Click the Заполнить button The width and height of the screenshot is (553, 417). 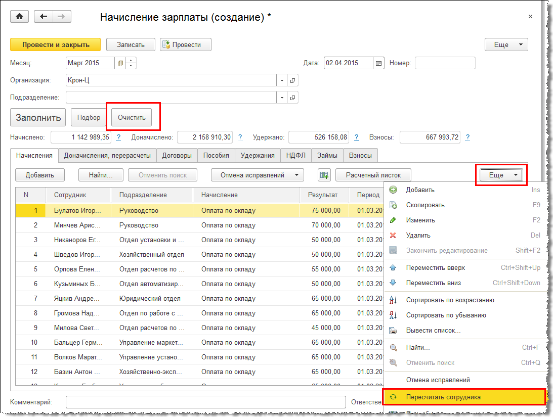click(x=38, y=118)
